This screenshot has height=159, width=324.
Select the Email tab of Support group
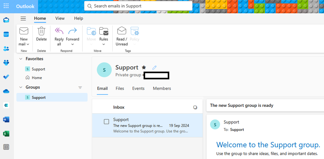tap(103, 88)
